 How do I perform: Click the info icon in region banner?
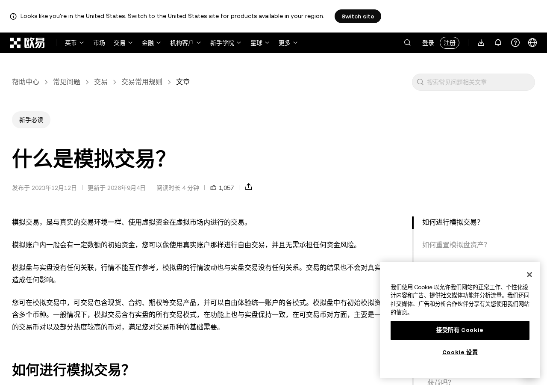[x=13, y=16]
